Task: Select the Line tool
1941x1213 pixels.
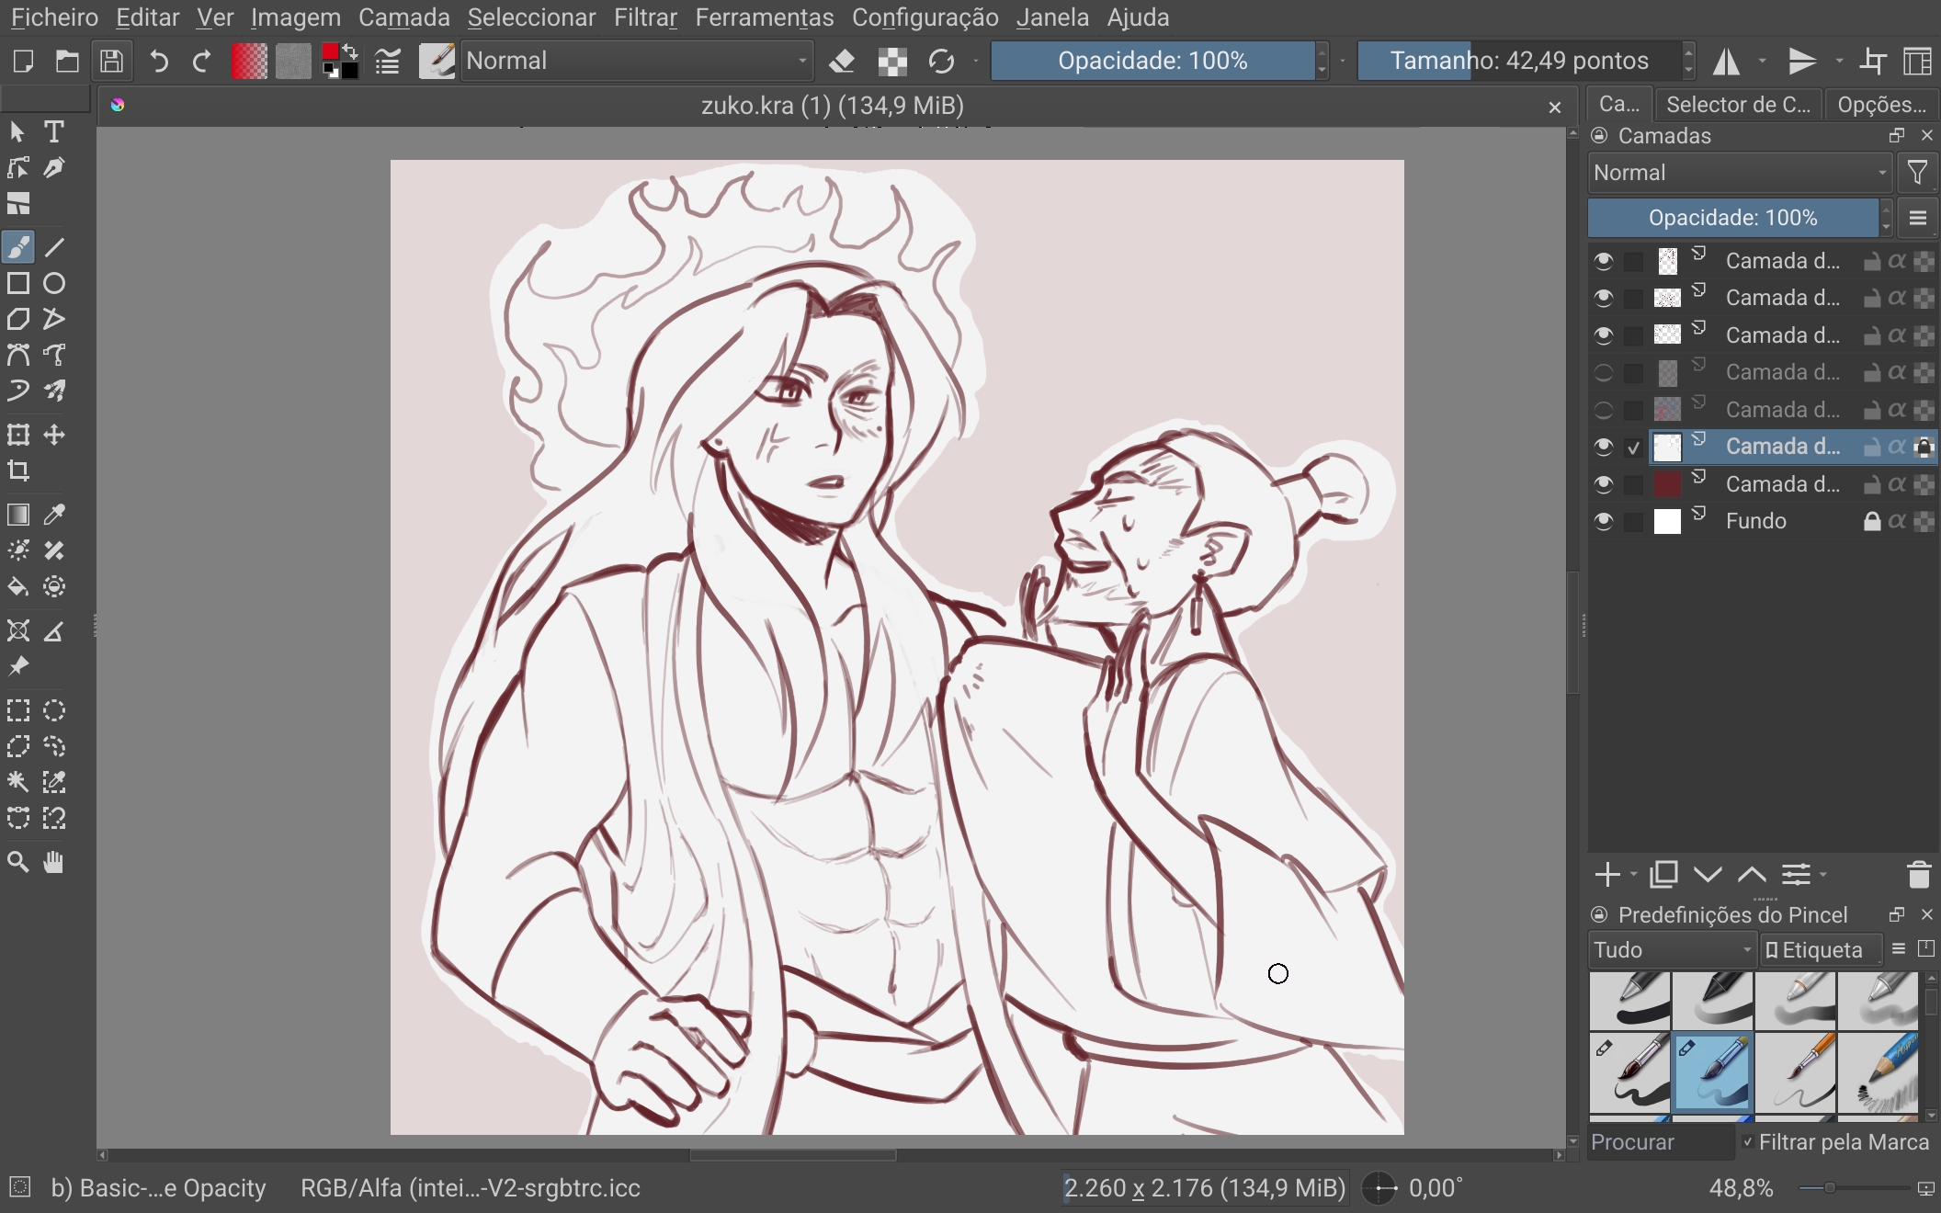Action: (x=54, y=247)
